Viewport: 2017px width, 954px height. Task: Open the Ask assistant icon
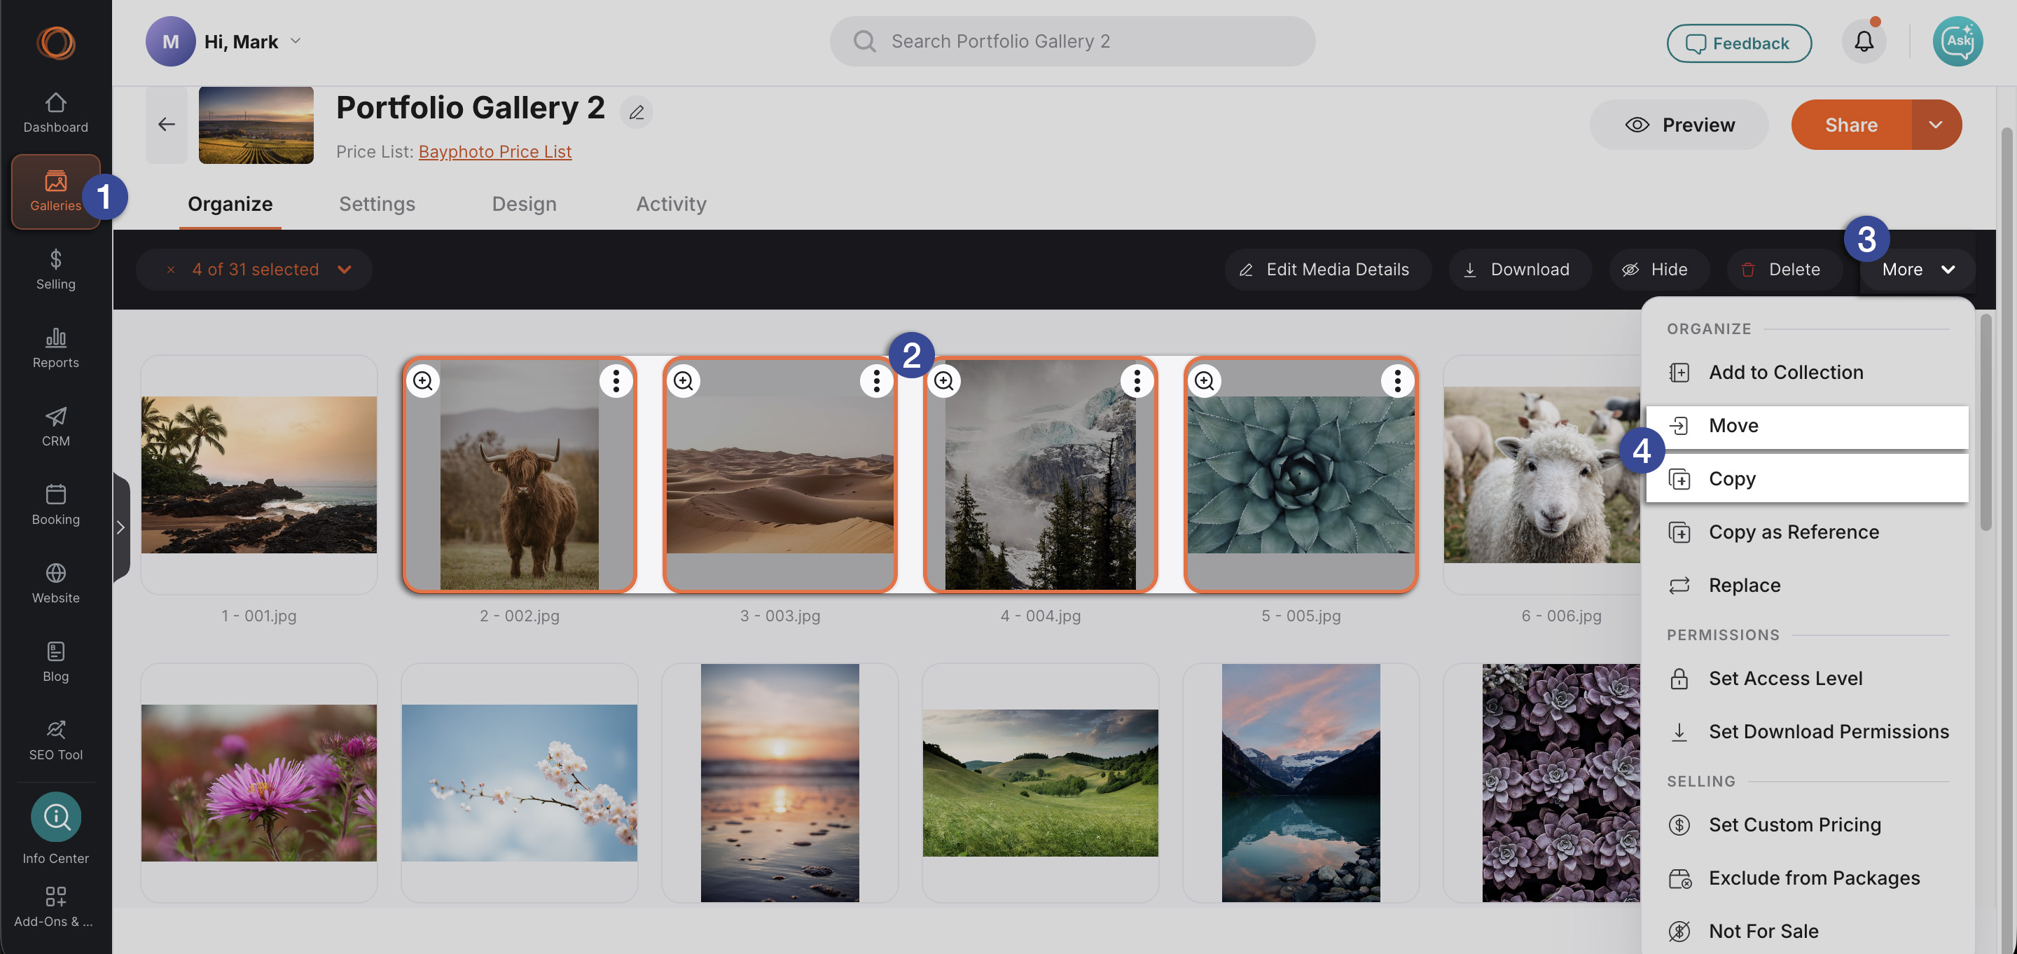click(1957, 41)
